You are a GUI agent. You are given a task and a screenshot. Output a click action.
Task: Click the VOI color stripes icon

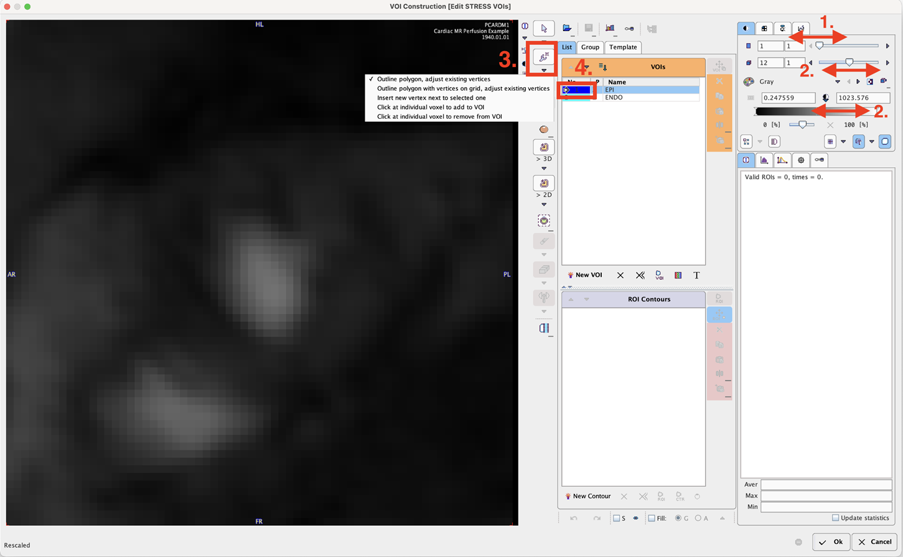click(678, 275)
